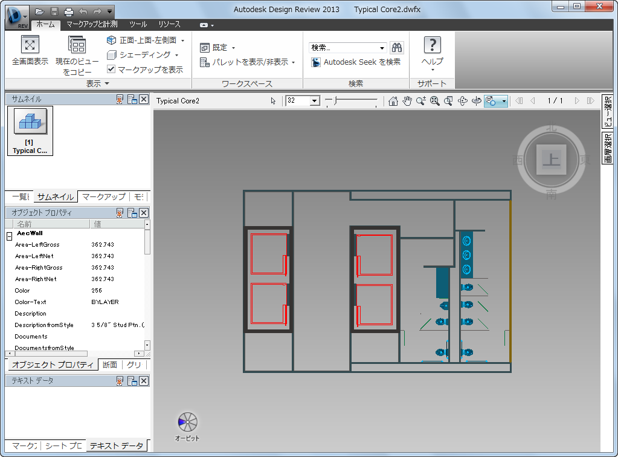Open the 既定 workspace dropdown
The image size is (618, 457).
[217, 48]
